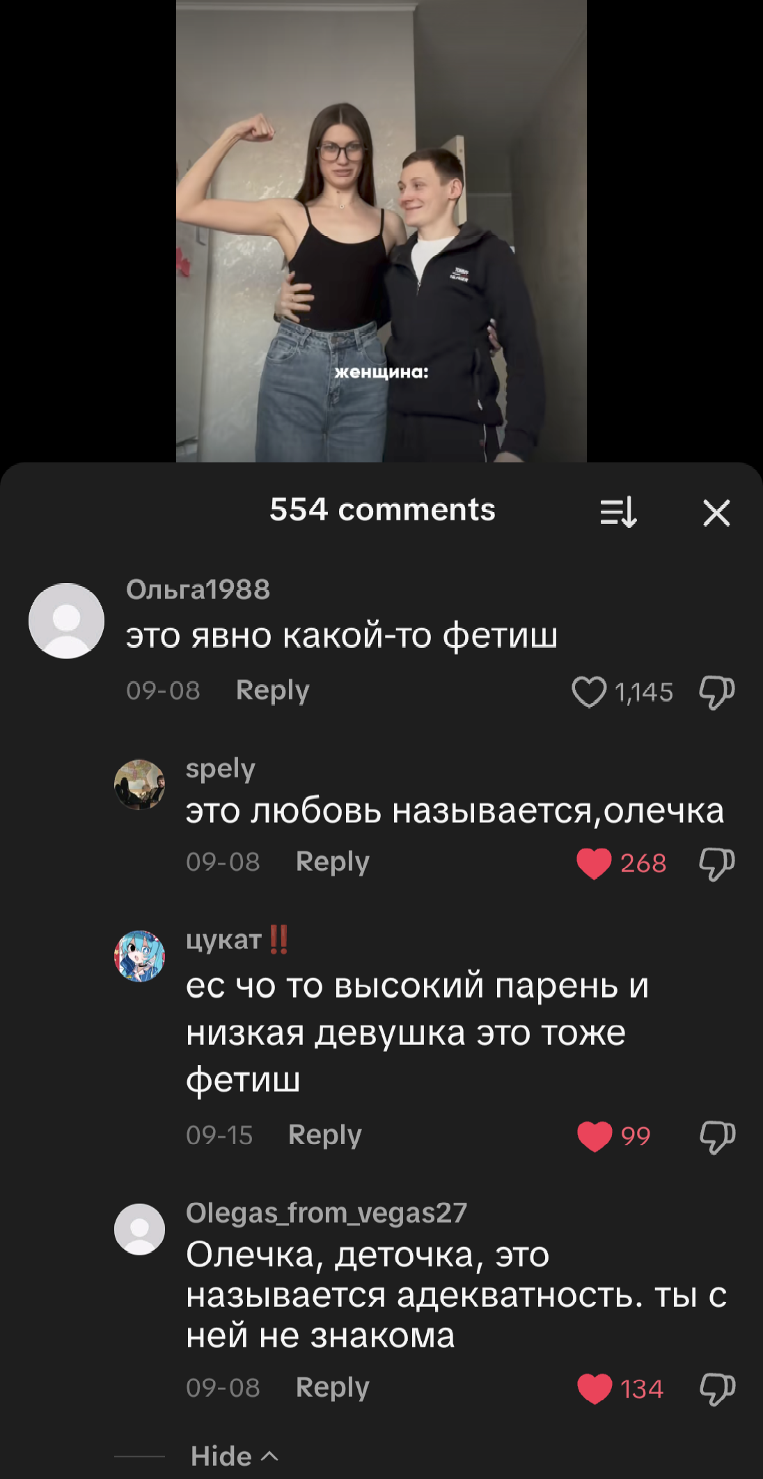763x1479 pixels.
Task: Open Ольга1988's profile avatar
Action: (x=66, y=621)
